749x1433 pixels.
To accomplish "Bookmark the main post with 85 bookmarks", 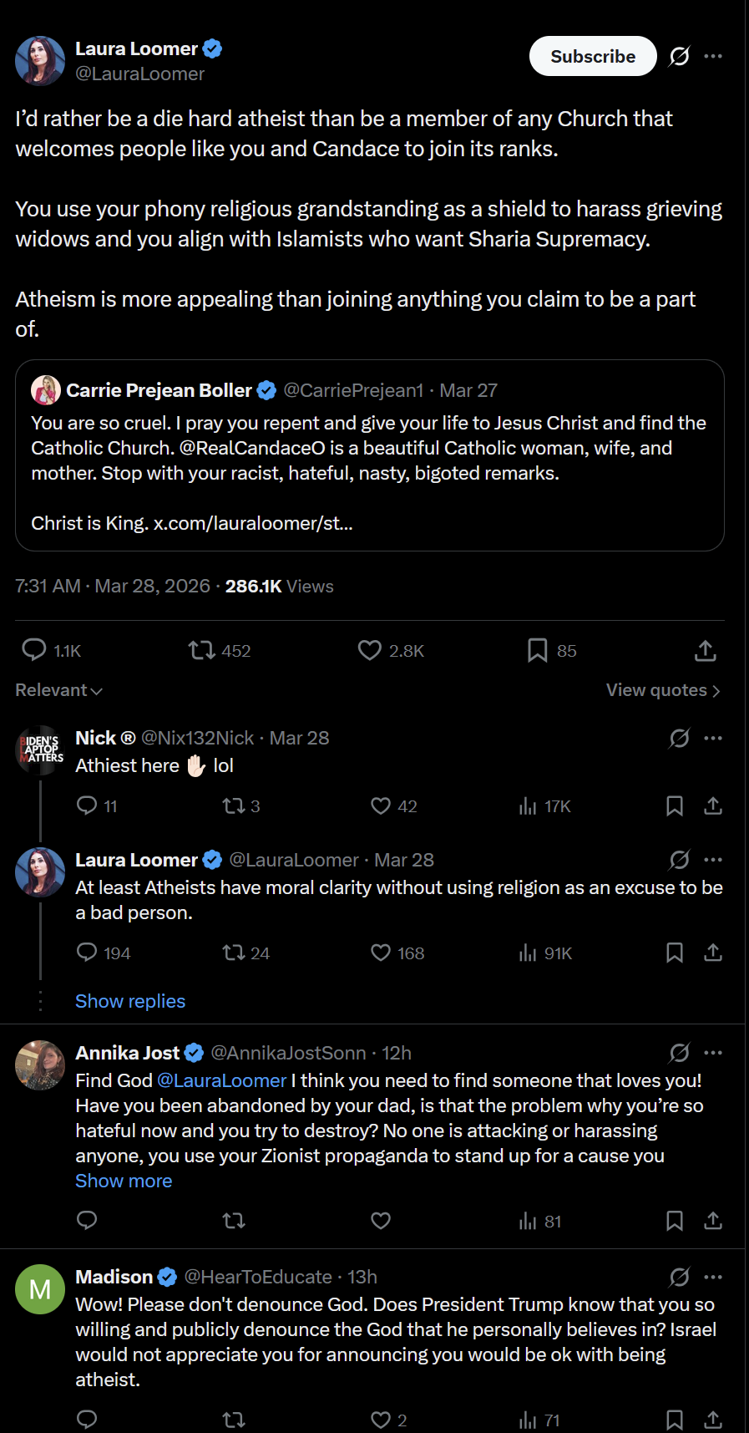I will 537,650.
